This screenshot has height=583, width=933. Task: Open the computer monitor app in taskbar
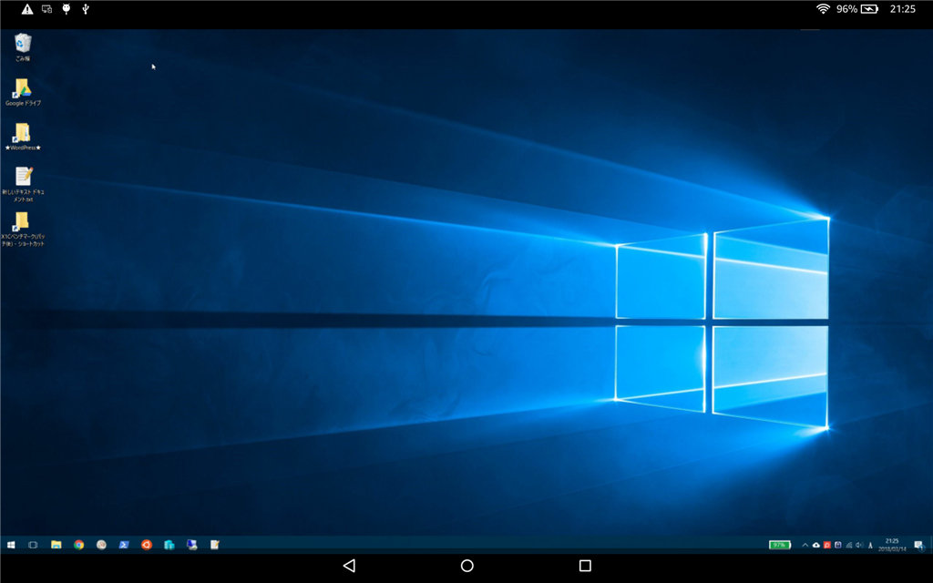191,545
